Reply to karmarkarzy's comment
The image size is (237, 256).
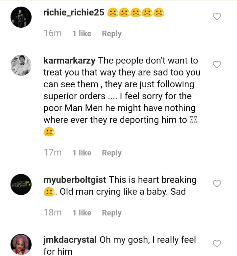[112, 153]
